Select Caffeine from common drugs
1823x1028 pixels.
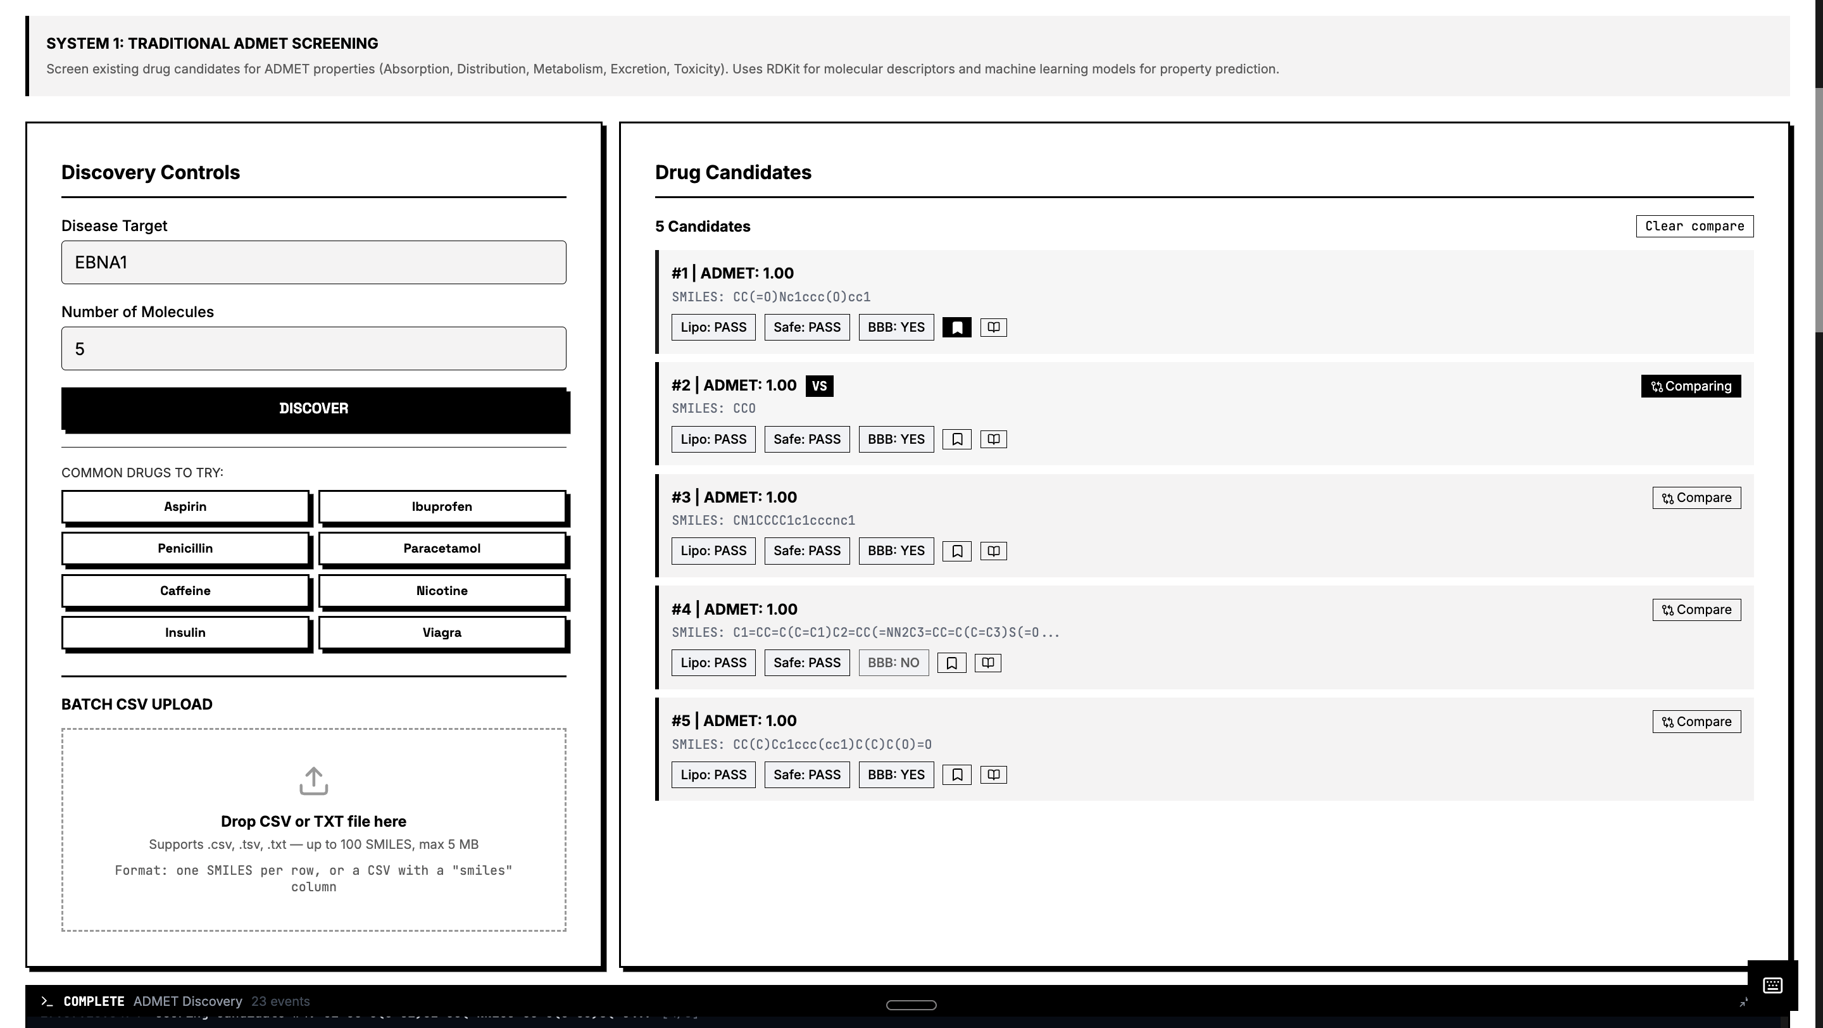(x=185, y=591)
